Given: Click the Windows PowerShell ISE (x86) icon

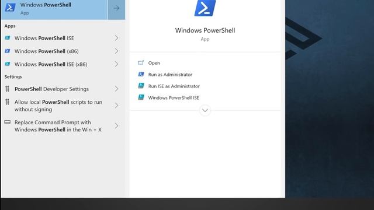Looking at the screenshot, I should tap(8, 64).
